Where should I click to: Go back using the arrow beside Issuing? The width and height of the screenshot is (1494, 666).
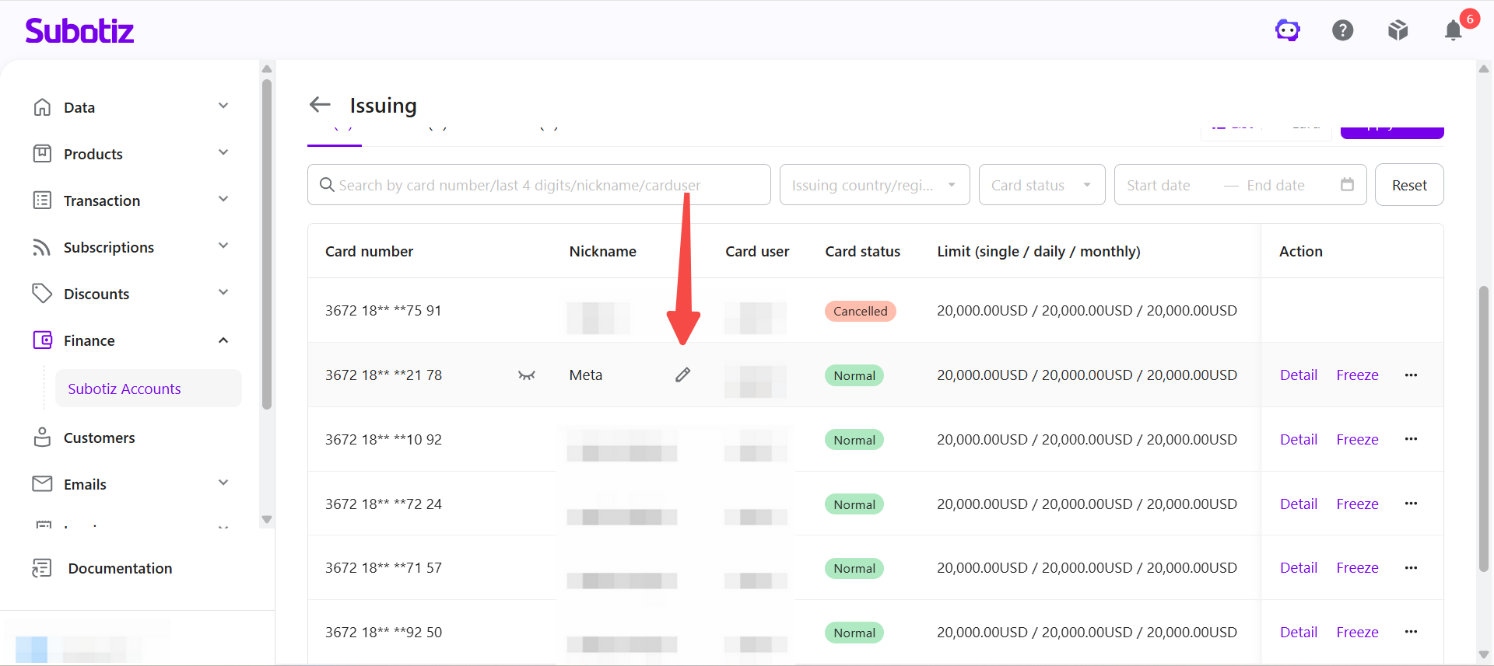(x=320, y=104)
